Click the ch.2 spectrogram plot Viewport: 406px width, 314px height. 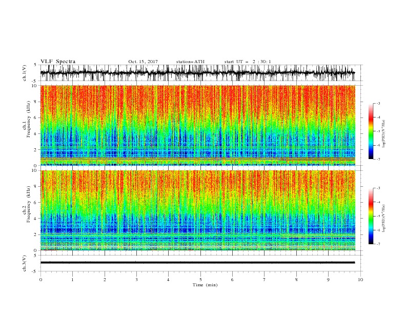point(197,210)
